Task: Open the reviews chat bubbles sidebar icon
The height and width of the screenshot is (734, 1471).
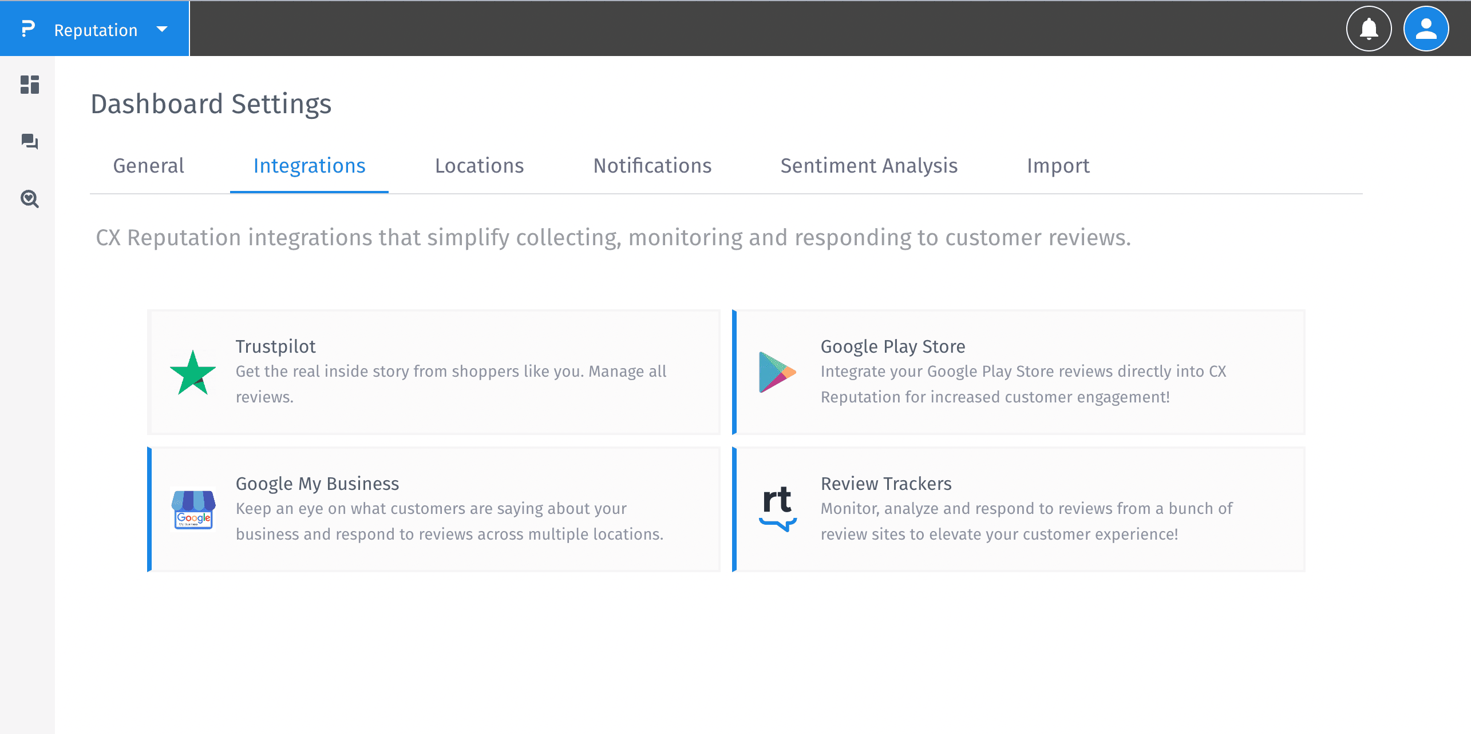Action: point(29,141)
